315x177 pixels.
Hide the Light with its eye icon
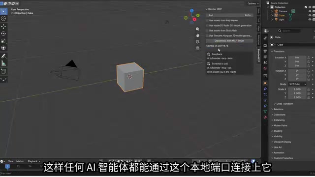[310, 20]
